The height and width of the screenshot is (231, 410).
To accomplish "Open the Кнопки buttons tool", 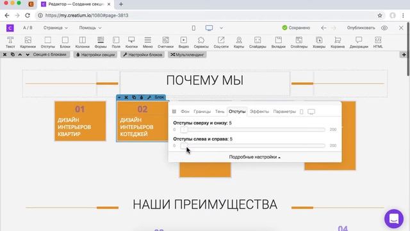I will tap(131, 42).
